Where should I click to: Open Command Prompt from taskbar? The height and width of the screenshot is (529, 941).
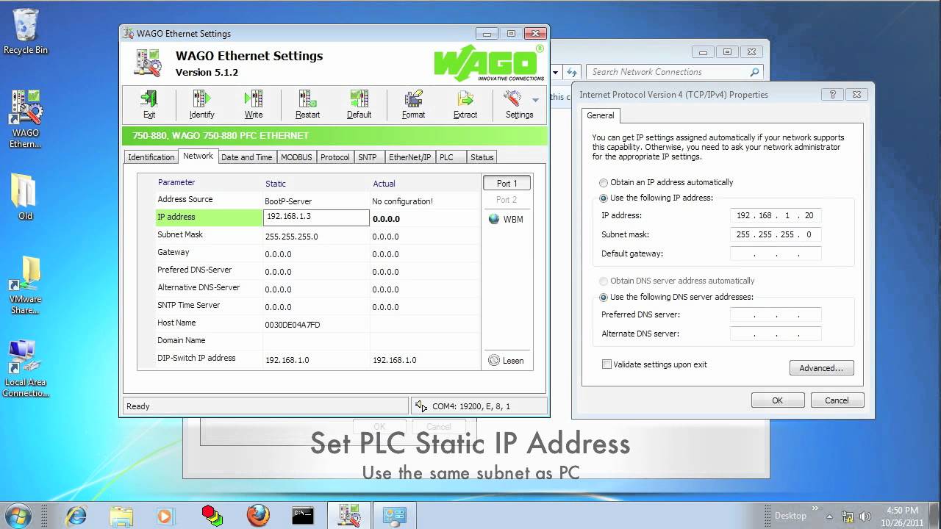[x=303, y=516]
